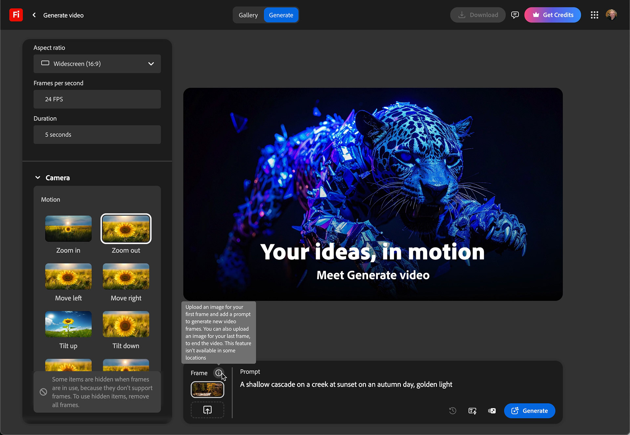Click the 'Prompt' label
630x435 pixels.
pyautogui.click(x=250, y=371)
